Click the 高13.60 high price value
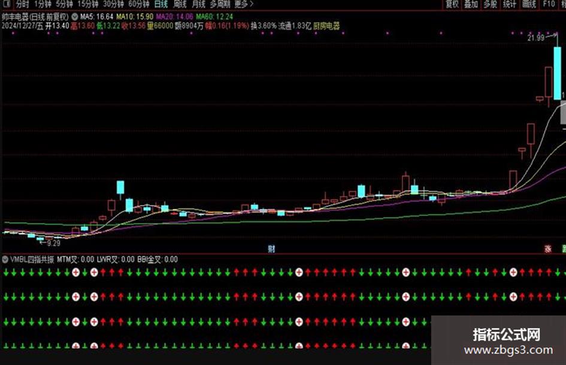 83,26
